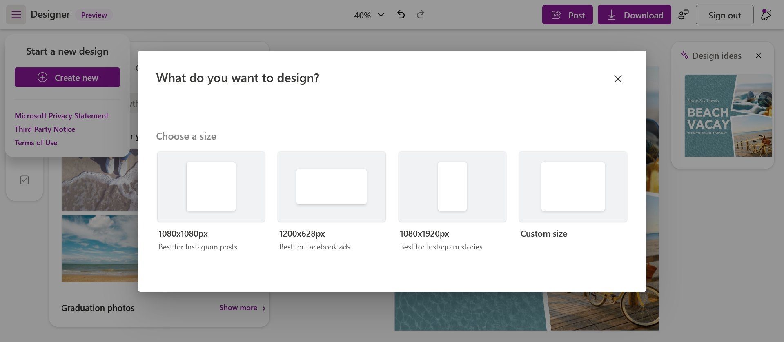Expand Show more for Graduation photos
784x342 pixels.
pos(242,308)
